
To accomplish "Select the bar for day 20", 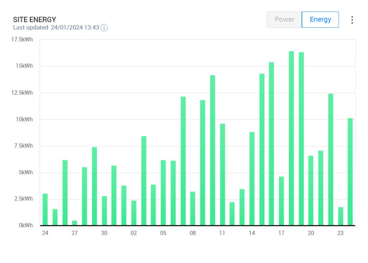I will 311,190.
